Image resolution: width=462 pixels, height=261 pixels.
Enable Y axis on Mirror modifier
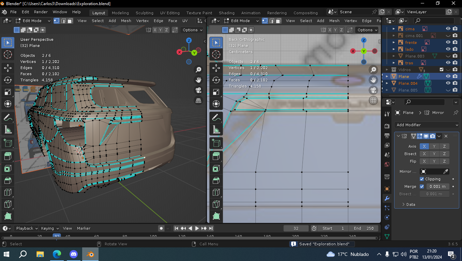click(434, 146)
